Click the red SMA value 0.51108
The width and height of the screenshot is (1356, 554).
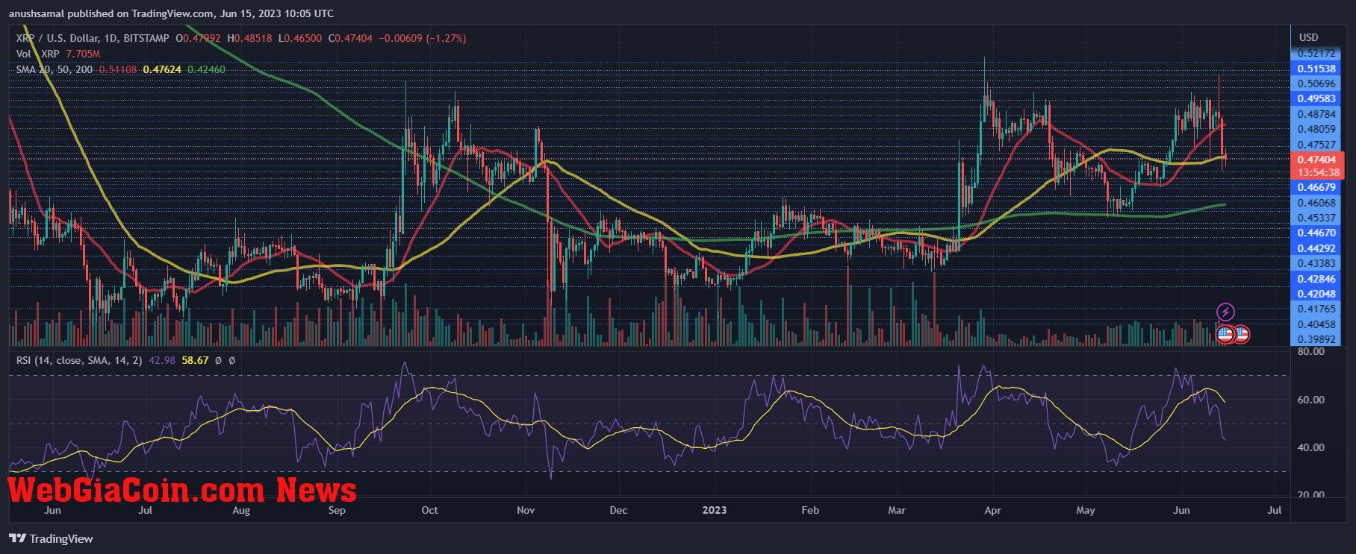pyautogui.click(x=118, y=69)
